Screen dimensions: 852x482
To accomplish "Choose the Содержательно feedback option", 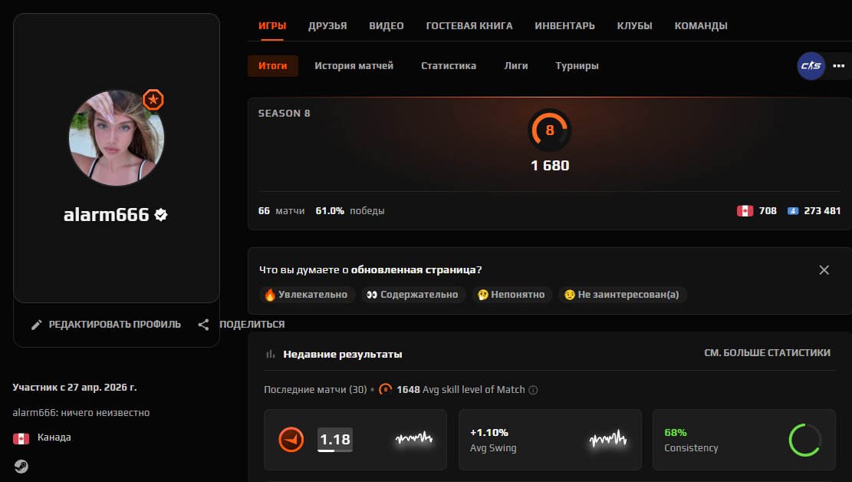I will [x=413, y=294].
